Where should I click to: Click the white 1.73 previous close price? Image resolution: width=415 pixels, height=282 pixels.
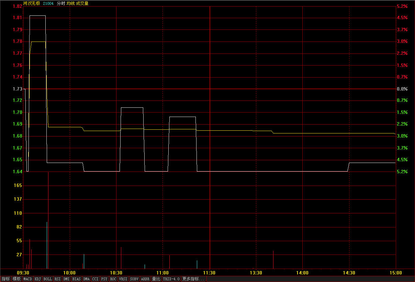click(17, 89)
